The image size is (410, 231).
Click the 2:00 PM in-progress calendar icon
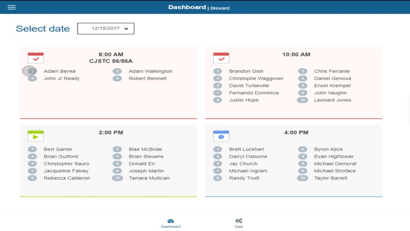pos(36,136)
